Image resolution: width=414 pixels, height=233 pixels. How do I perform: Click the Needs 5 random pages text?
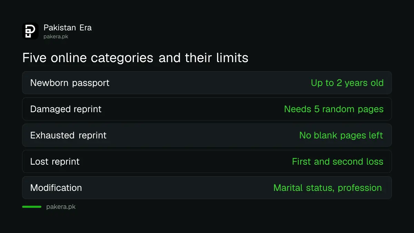click(334, 109)
